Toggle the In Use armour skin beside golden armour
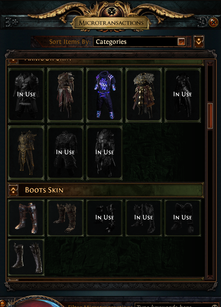221x307 pixels. click(66, 153)
